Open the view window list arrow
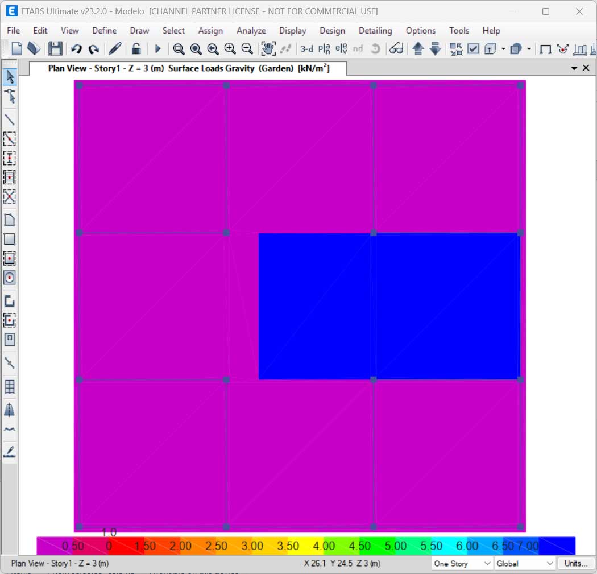 pyautogui.click(x=574, y=68)
